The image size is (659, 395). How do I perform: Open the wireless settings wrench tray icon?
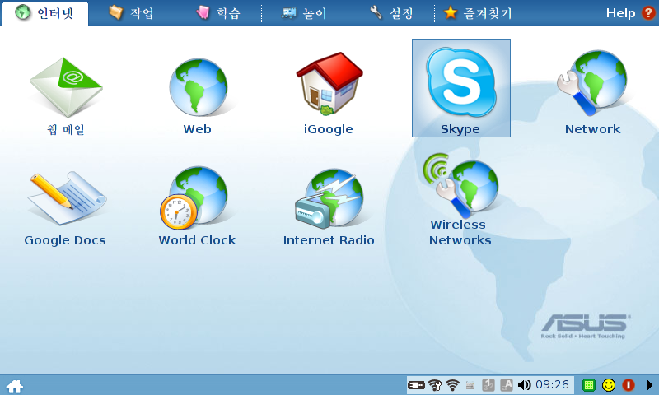(x=435, y=385)
